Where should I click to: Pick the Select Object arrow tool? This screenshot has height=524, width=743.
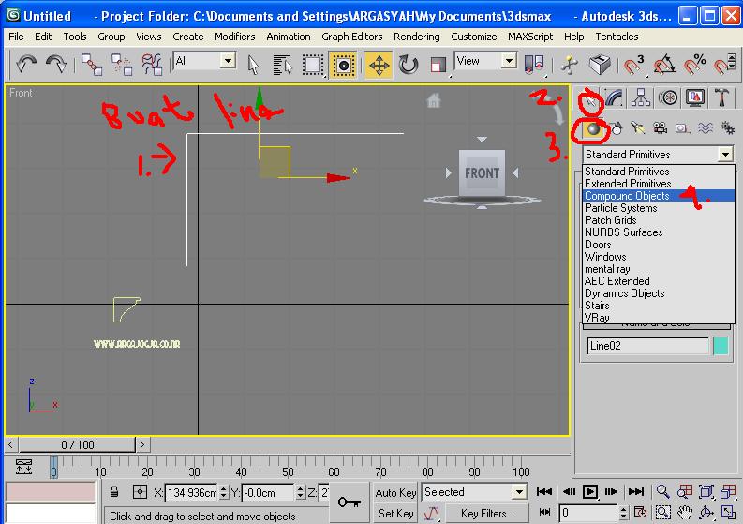point(254,65)
